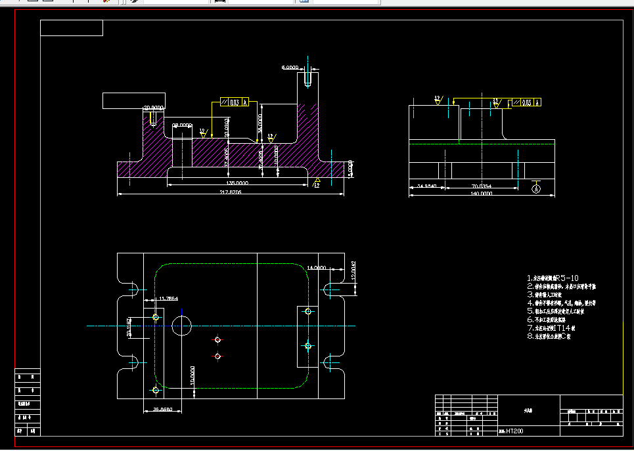Select the 0.03 A parallelism frame in section view
The width and height of the screenshot is (634, 451).
click(235, 102)
